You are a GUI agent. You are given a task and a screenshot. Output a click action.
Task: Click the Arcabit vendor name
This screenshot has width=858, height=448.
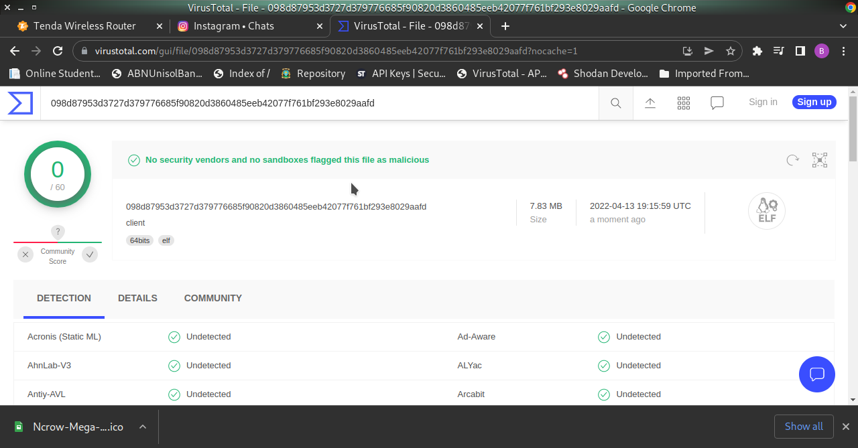[471, 394]
